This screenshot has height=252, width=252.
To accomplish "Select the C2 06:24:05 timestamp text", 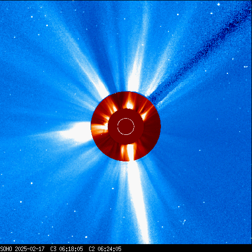I will click(x=105, y=249).
